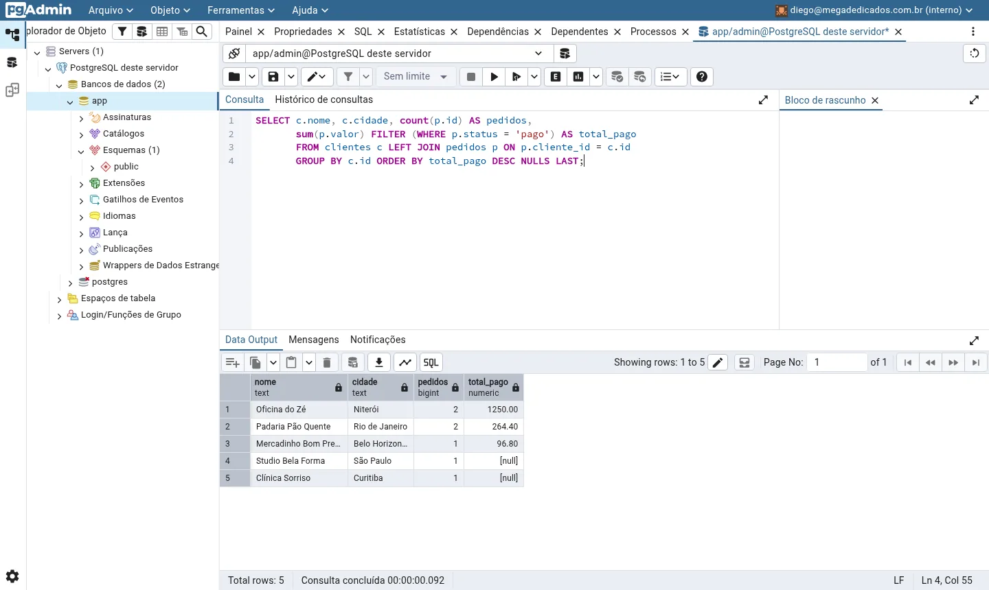
Task: Click the Page No input field
Action: (837, 362)
